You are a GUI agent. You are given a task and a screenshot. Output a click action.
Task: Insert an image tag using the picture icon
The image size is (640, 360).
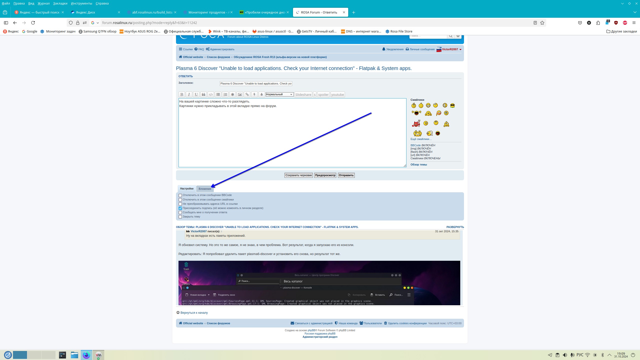240,94
